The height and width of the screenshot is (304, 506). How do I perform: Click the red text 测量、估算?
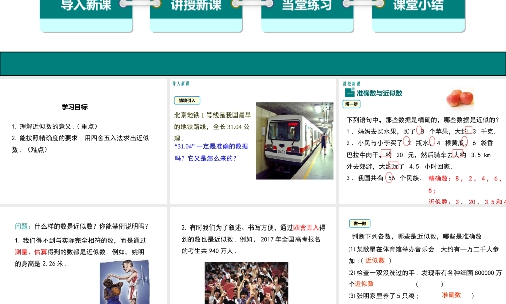coord(31,252)
